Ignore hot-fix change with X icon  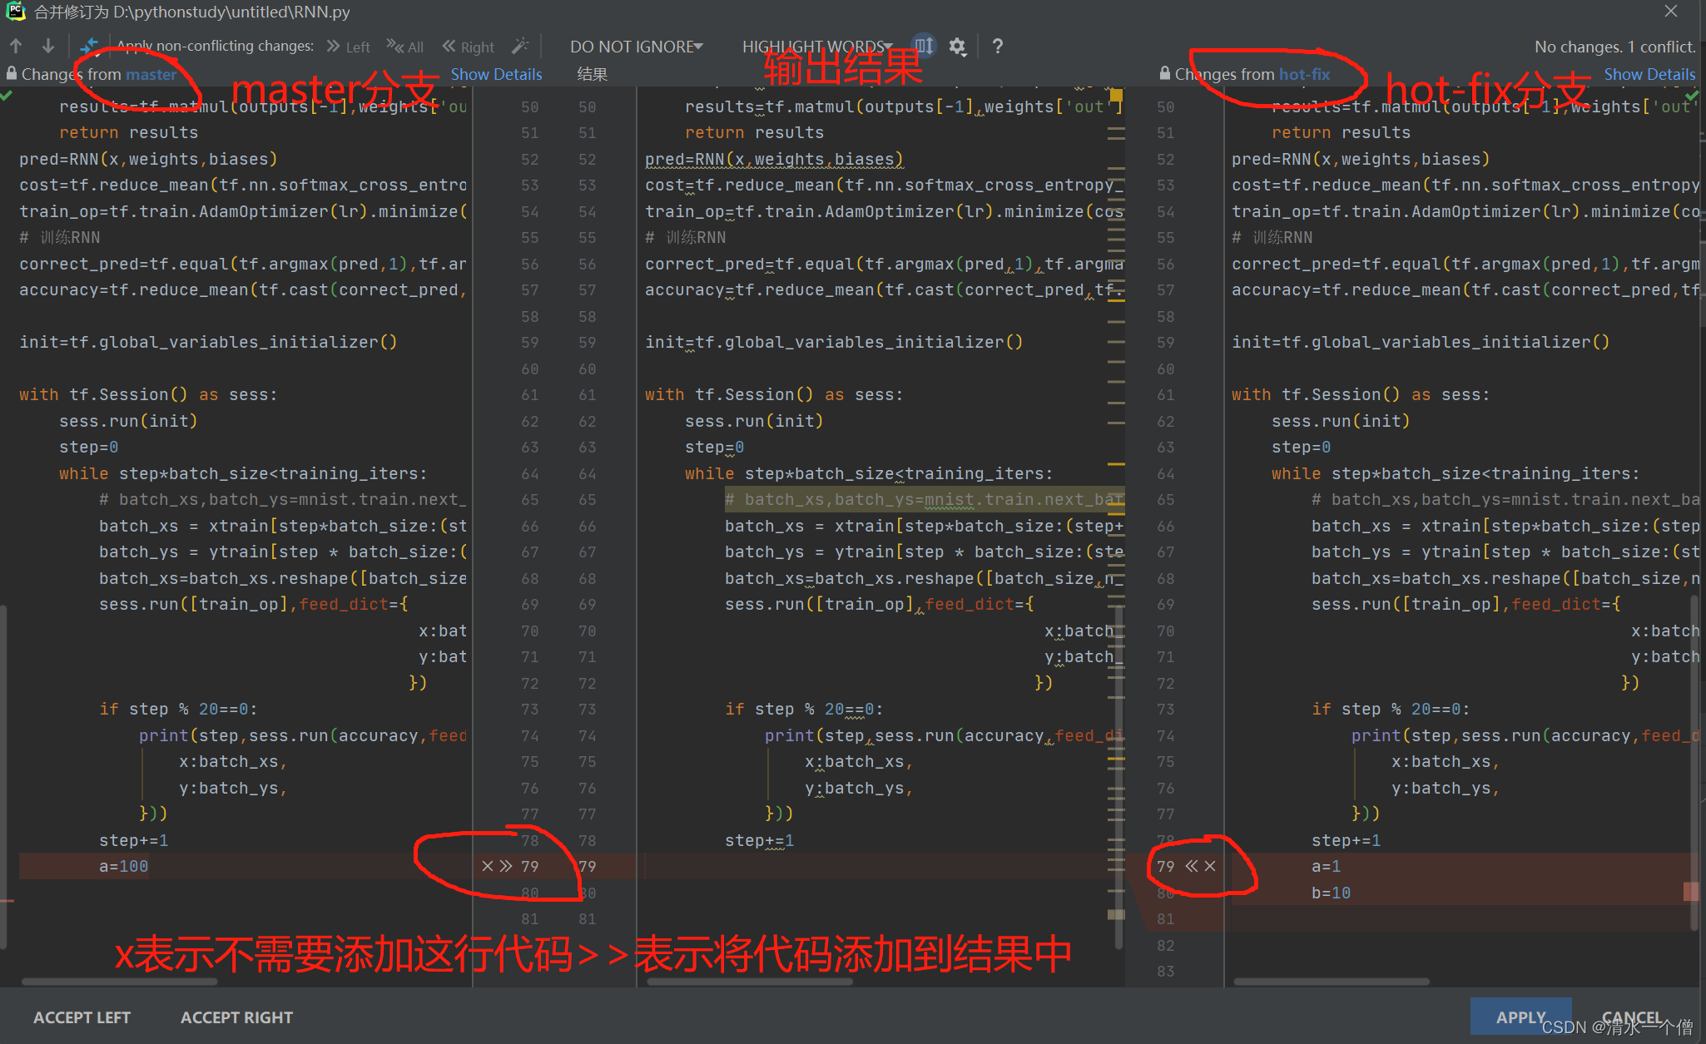pos(1210,867)
